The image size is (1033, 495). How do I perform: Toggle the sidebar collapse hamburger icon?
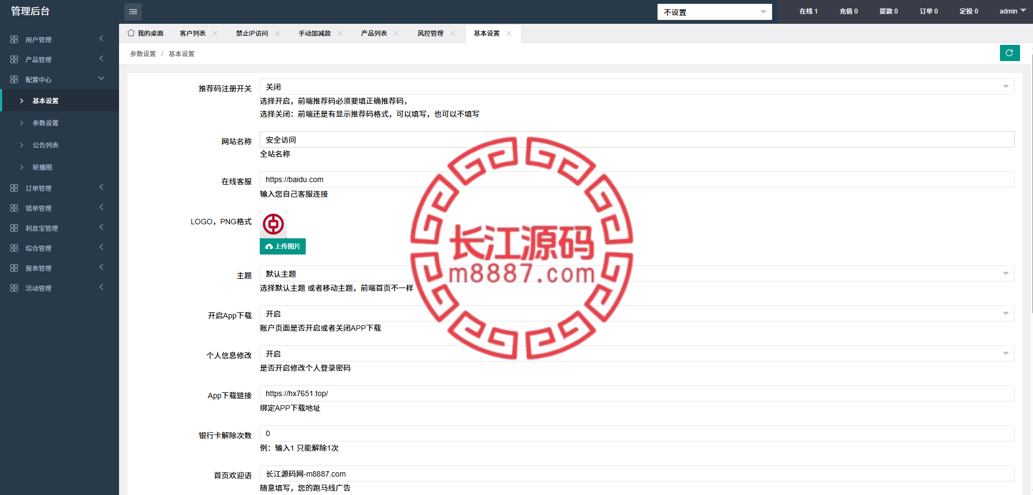tap(133, 11)
